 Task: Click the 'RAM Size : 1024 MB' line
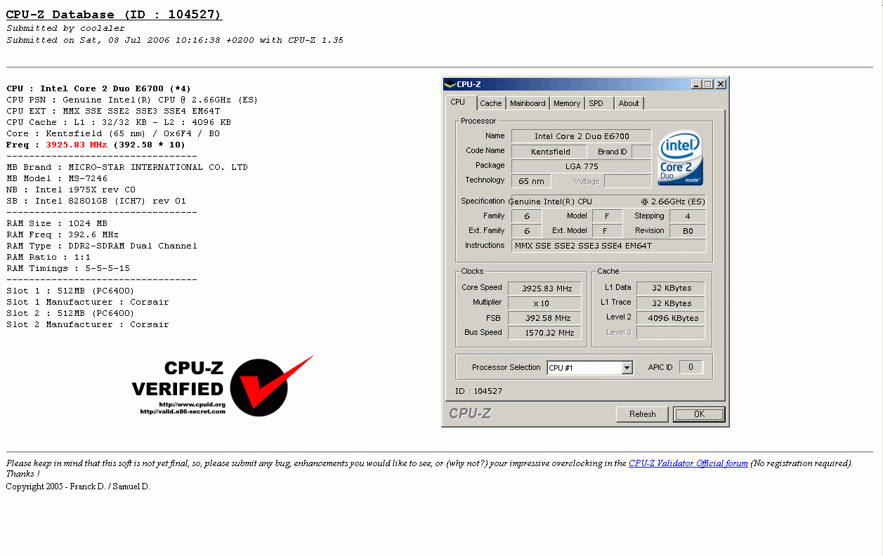57,223
